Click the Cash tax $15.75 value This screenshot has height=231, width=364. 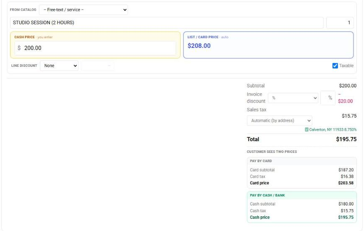(x=347, y=211)
